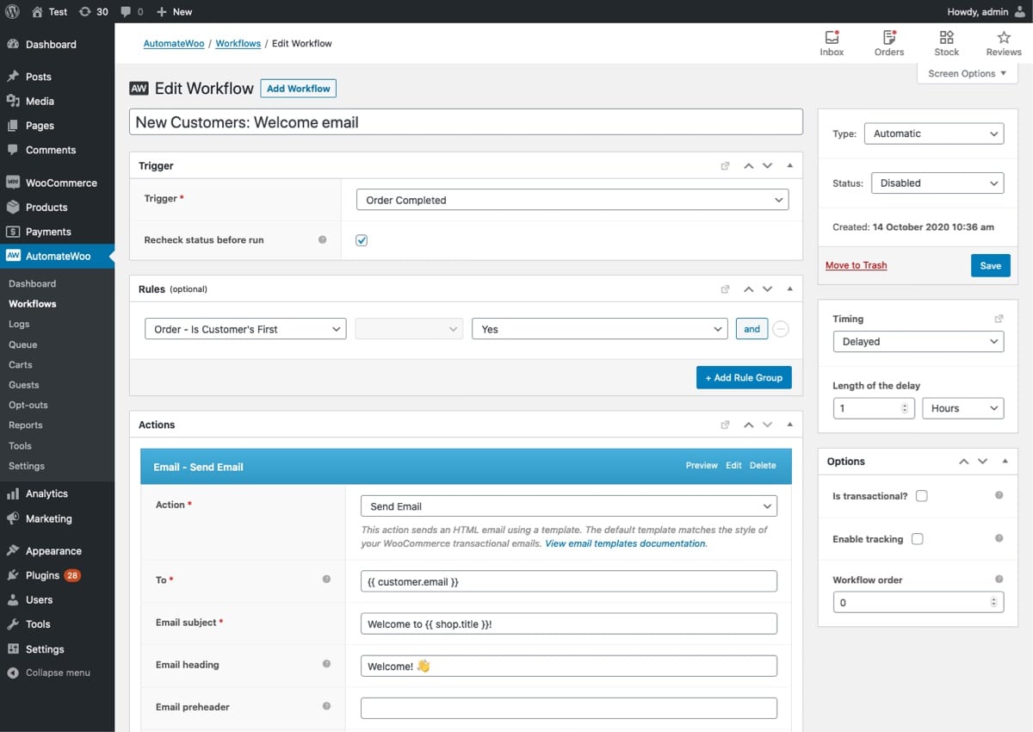This screenshot has height=732, width=1033.
Task: Click Move to Trash link
Action: click(856, 265)
